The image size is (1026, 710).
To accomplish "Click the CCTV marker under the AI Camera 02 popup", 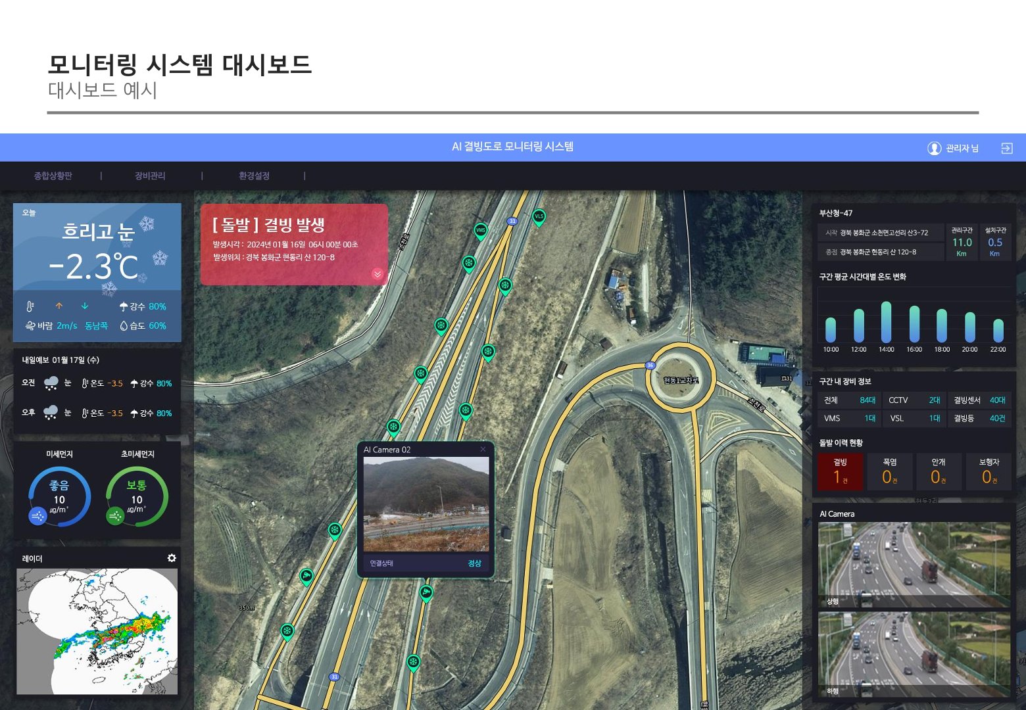I will click(x=426, y=594).
